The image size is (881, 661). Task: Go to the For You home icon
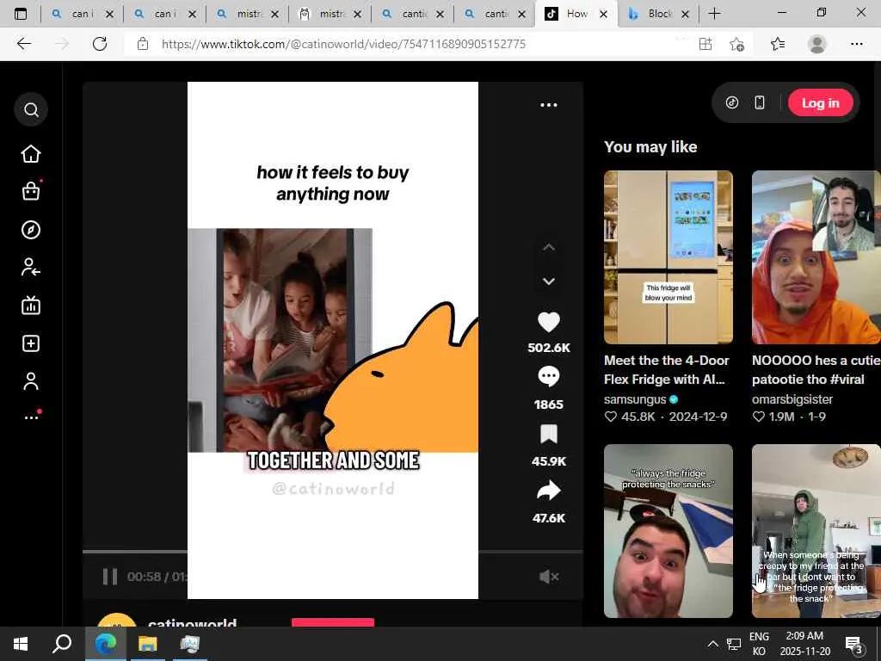coord(31,154)
